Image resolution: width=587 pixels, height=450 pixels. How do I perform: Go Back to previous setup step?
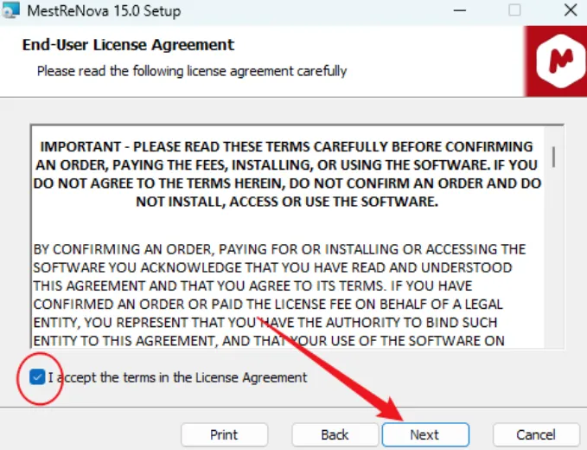pyautogui.click(x=335, y=434)
